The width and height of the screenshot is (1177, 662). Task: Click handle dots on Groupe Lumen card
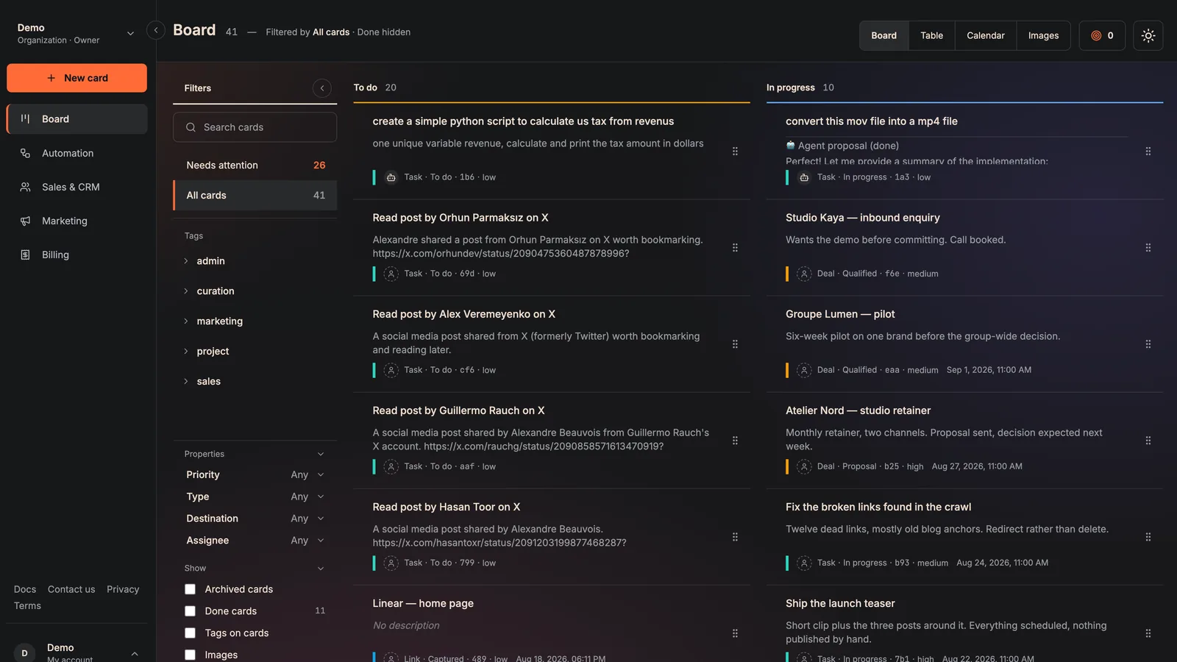1148,344
